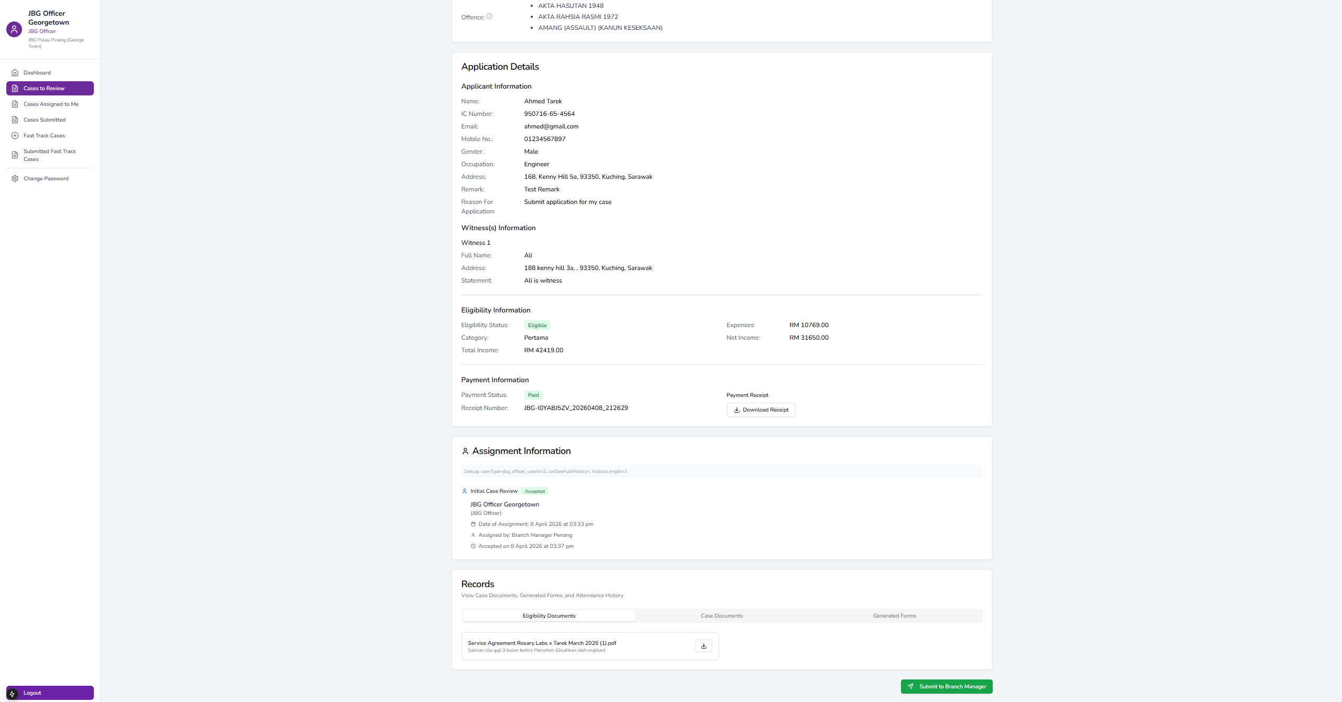Click the Service Agreement Rosary Labs PDF entry
The image size is (1342, 702).
(x=542, y=643)
